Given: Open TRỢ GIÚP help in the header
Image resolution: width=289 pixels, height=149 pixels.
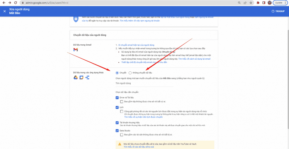Looking at the screenshot, I should click(x=278, y=11).
